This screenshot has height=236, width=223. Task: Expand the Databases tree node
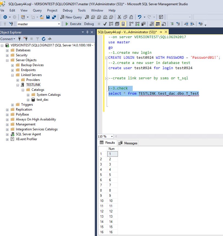pyautogui.click(x=7, y=50)
